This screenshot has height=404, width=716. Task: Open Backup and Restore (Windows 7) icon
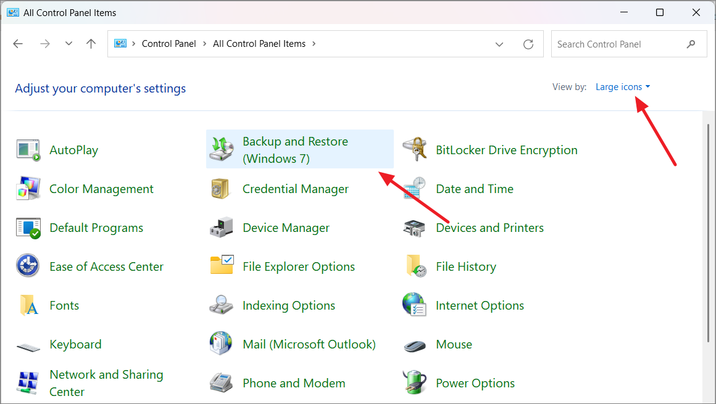[222, 149]
